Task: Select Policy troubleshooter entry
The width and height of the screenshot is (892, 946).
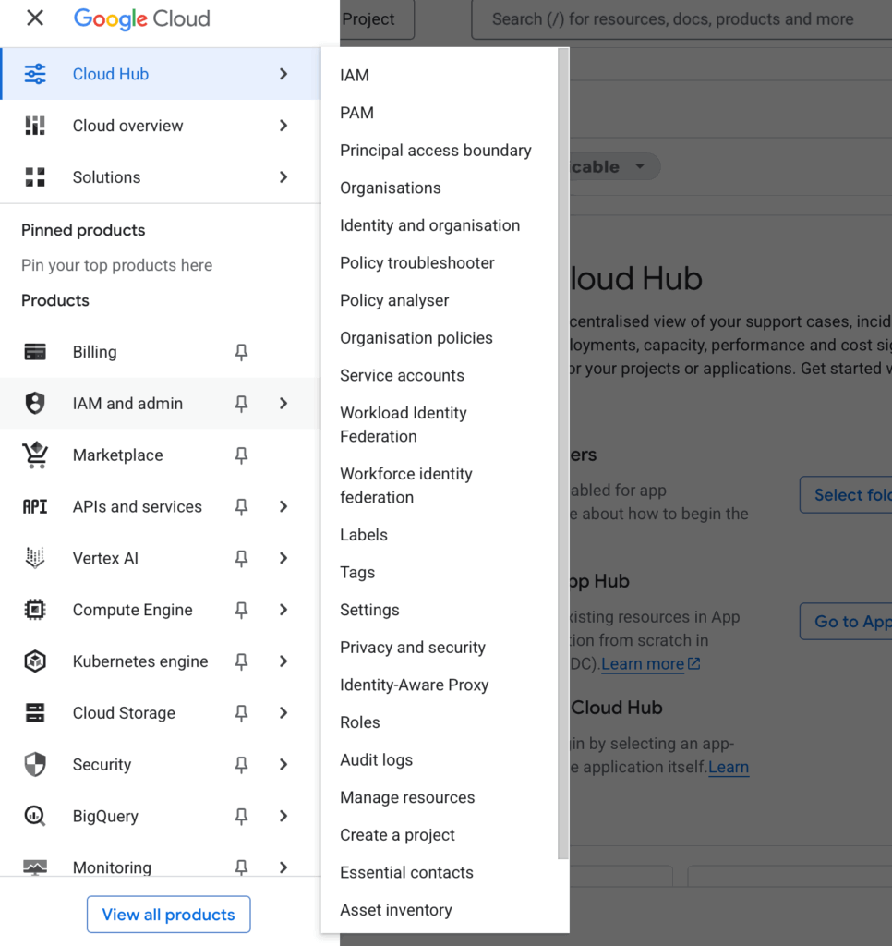Action: pos(416,263)
